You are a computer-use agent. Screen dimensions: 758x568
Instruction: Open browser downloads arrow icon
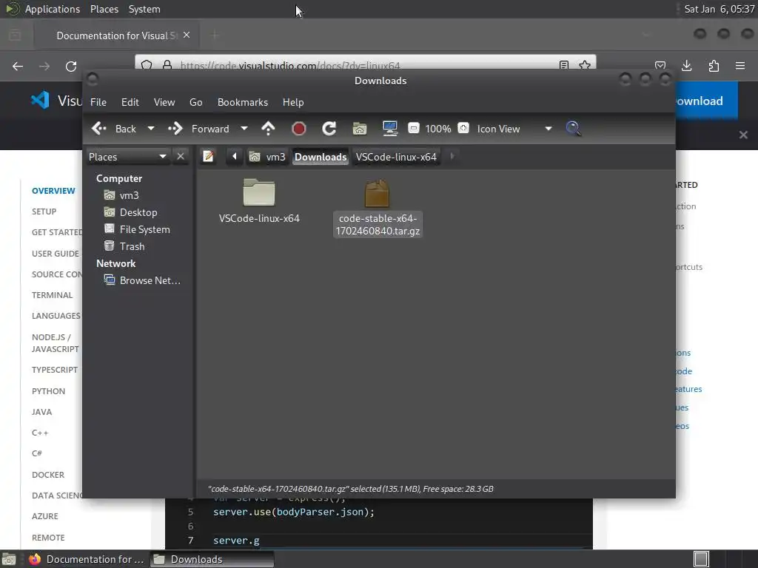(x=686, y=66)
